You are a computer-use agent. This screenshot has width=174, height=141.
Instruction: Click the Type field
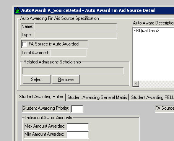pyautogui.click(x=76, y=35)
